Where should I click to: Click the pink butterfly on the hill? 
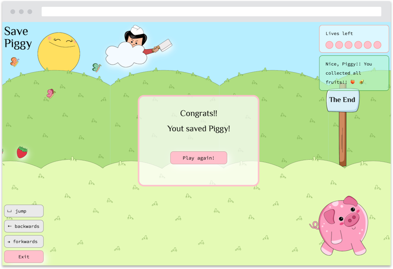(x=51, y=93)
